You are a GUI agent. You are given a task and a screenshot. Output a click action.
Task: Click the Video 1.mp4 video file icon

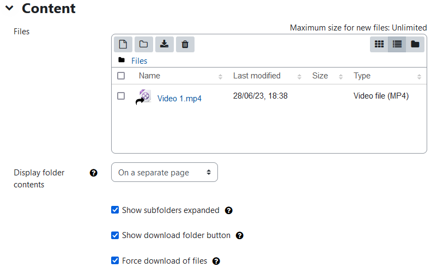click(x=144, y=97)
